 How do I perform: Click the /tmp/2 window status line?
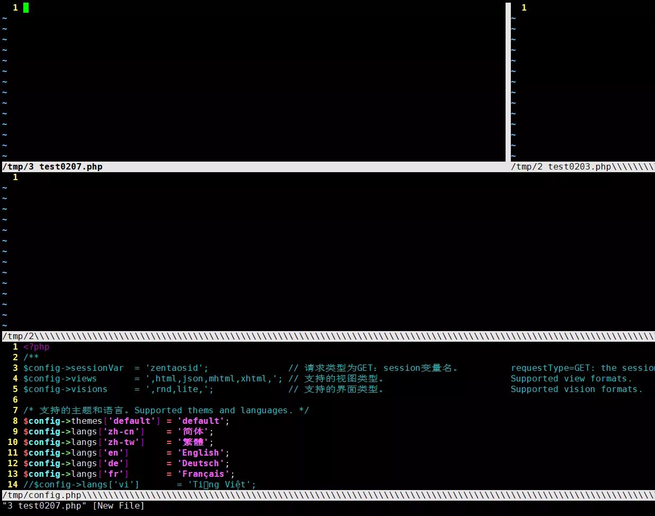[x=329, y=336]
